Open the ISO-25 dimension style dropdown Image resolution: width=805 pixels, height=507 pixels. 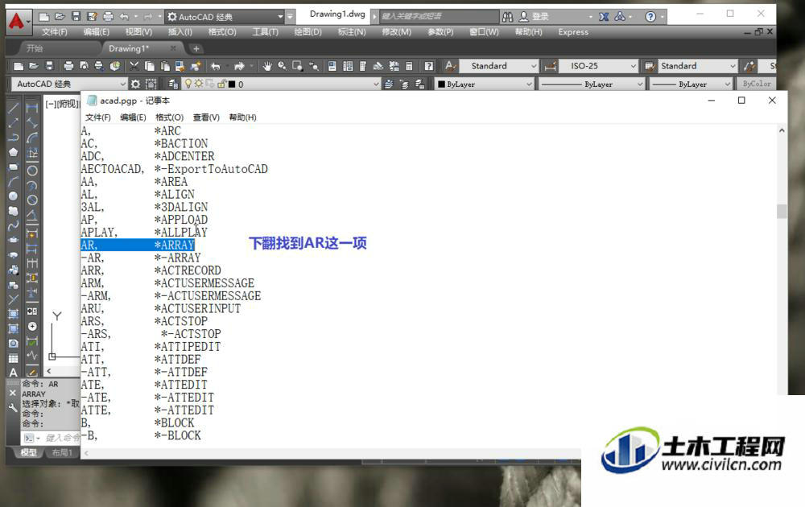pyautogui.click(x=633, y=66)
